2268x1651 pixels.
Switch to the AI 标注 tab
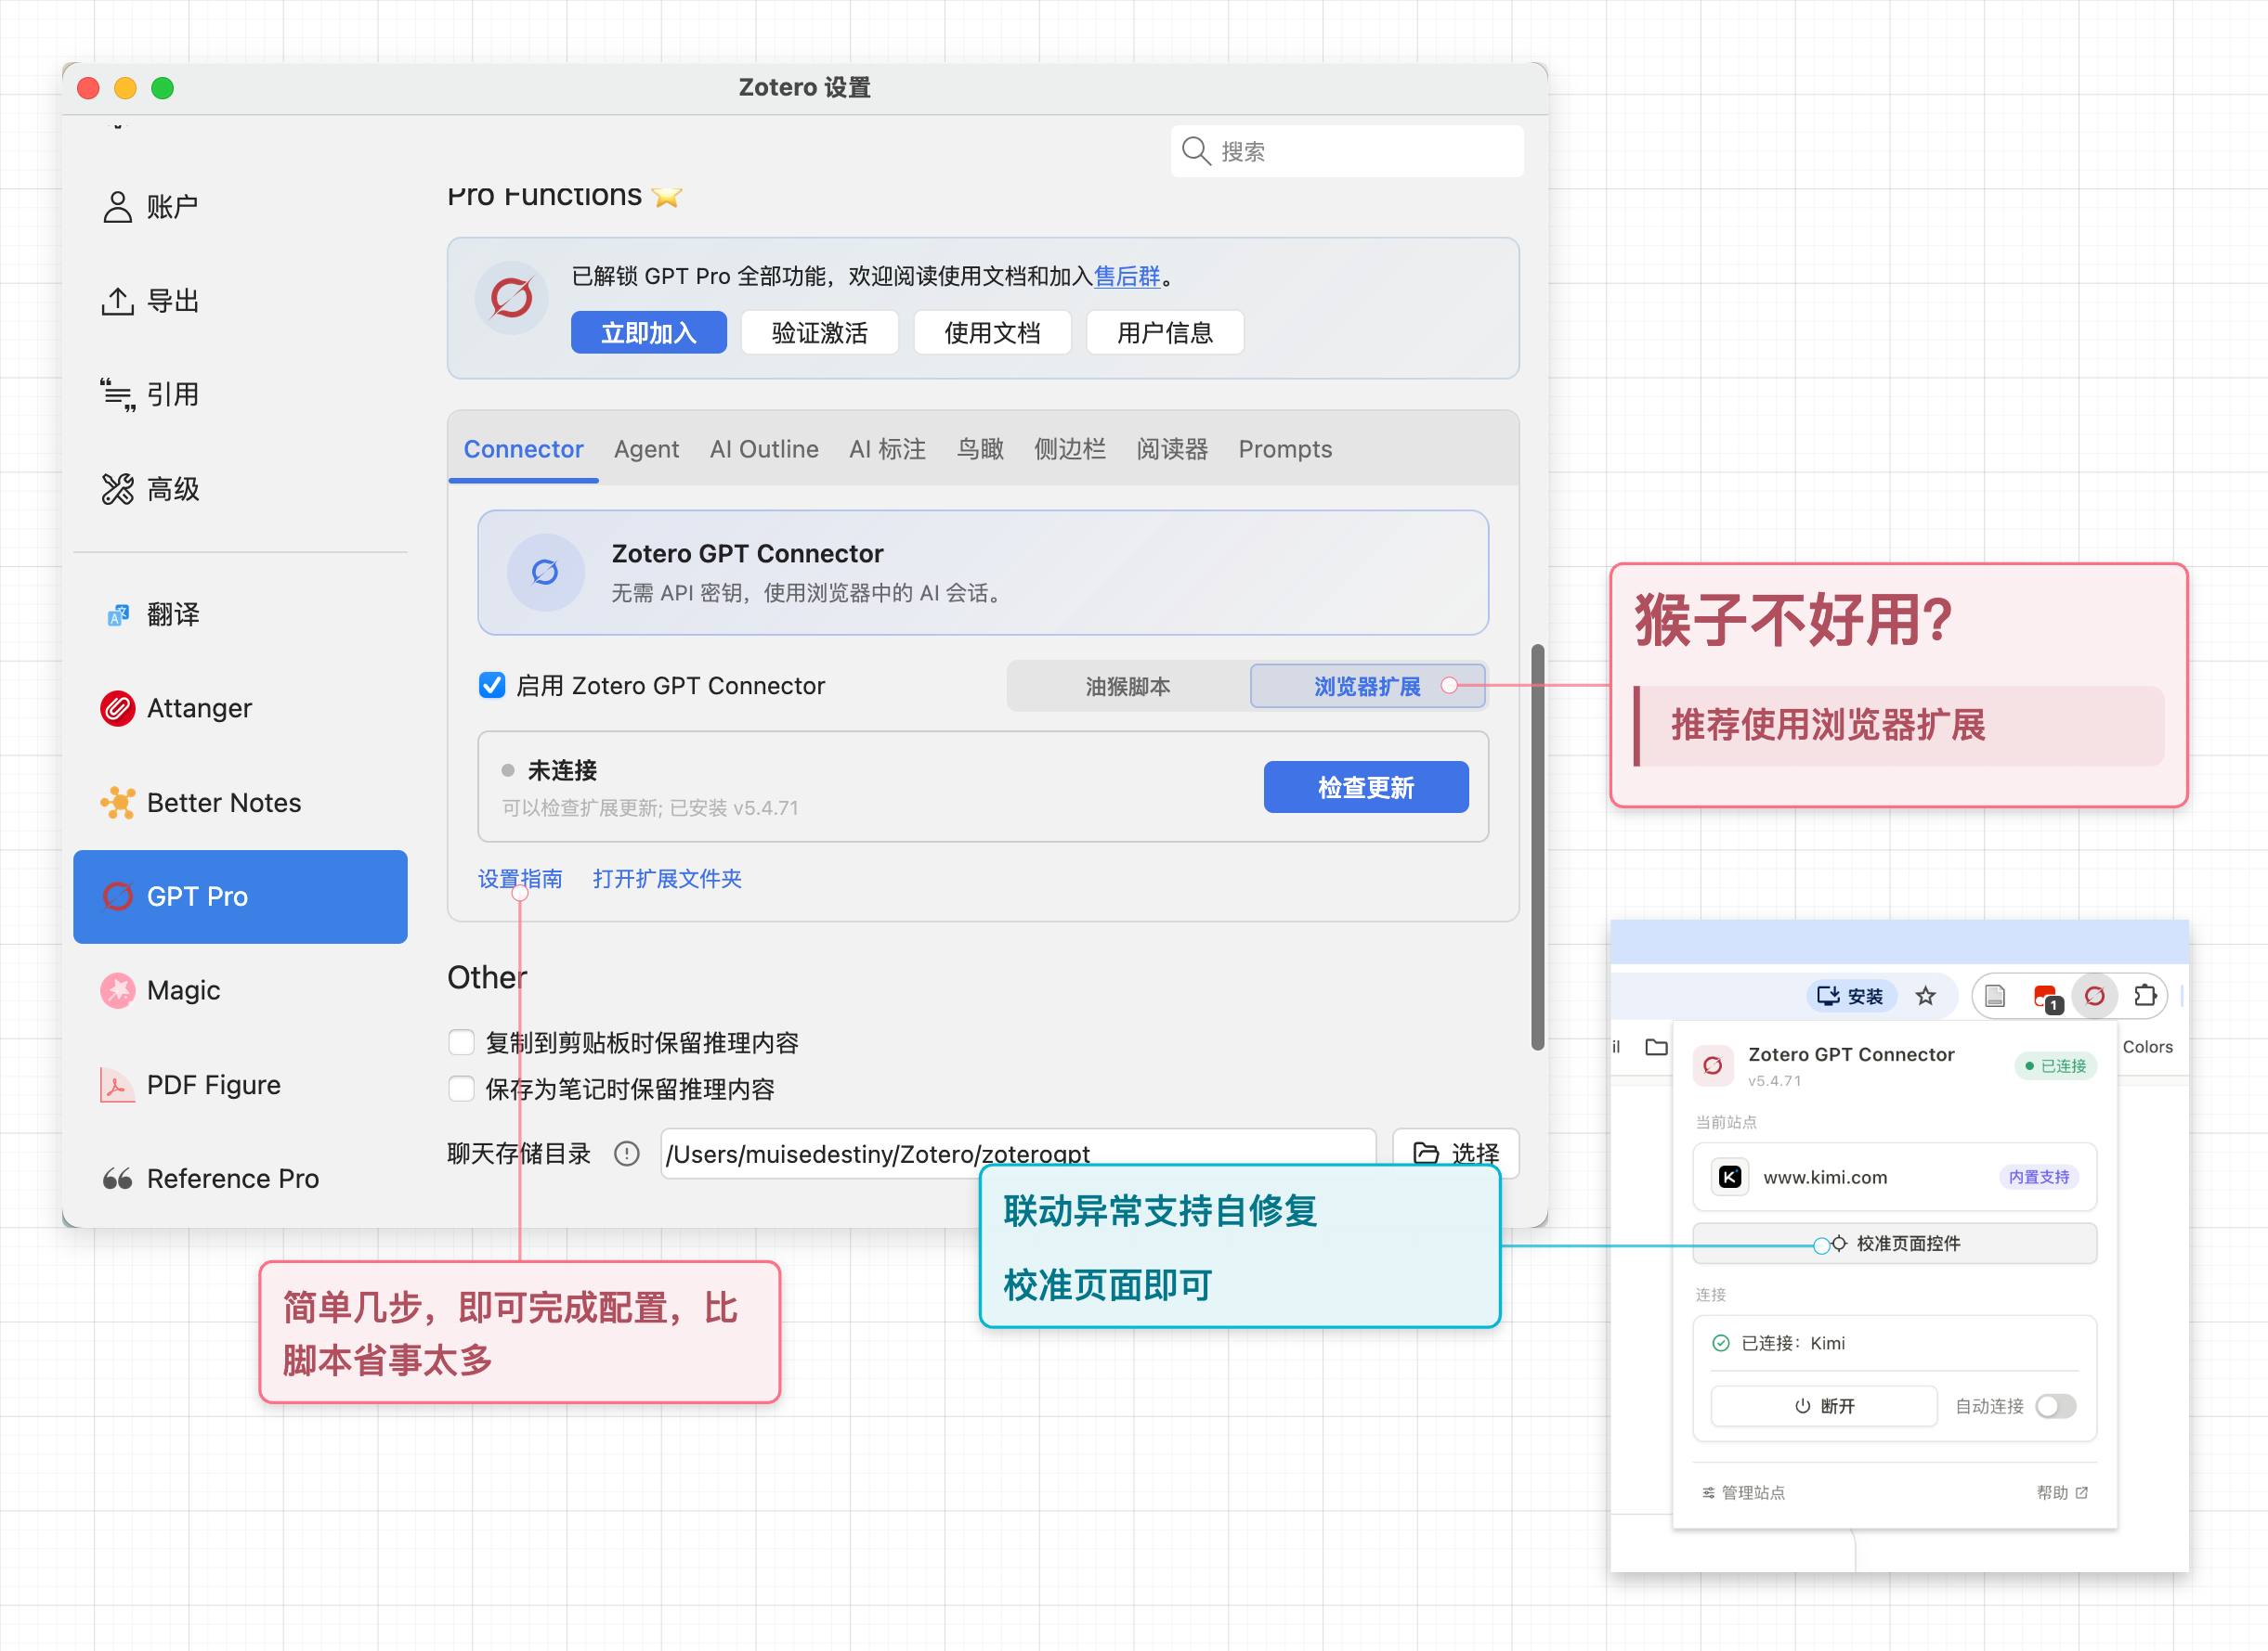(887, 449)
